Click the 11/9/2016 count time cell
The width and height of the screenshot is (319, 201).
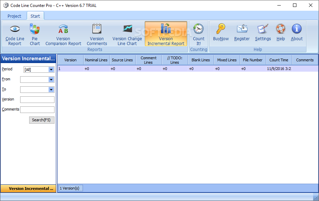pyautogui.click(x=279, y=69)
